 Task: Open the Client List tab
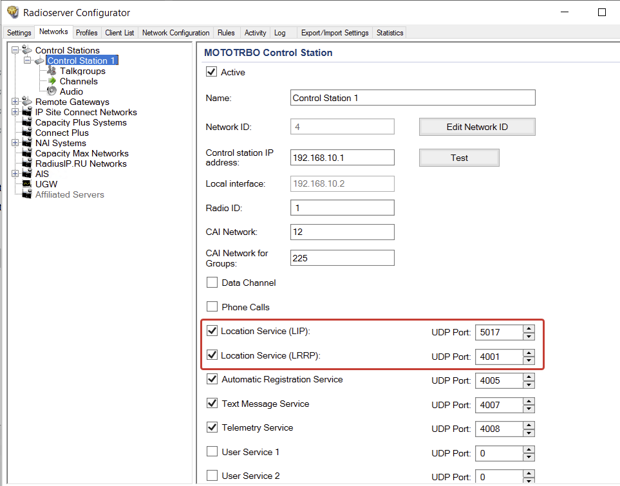(119, 33)
